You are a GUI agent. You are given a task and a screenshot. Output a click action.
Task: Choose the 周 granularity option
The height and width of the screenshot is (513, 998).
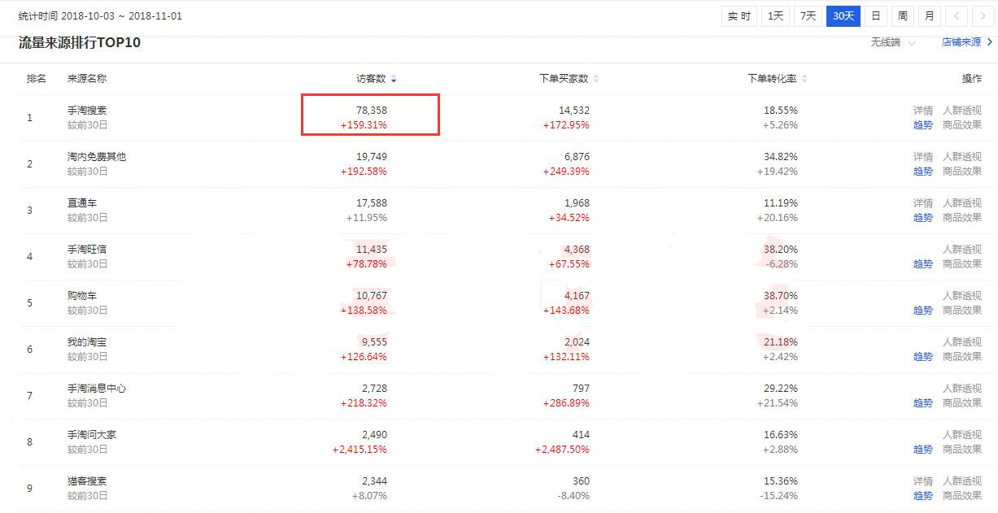902,16
